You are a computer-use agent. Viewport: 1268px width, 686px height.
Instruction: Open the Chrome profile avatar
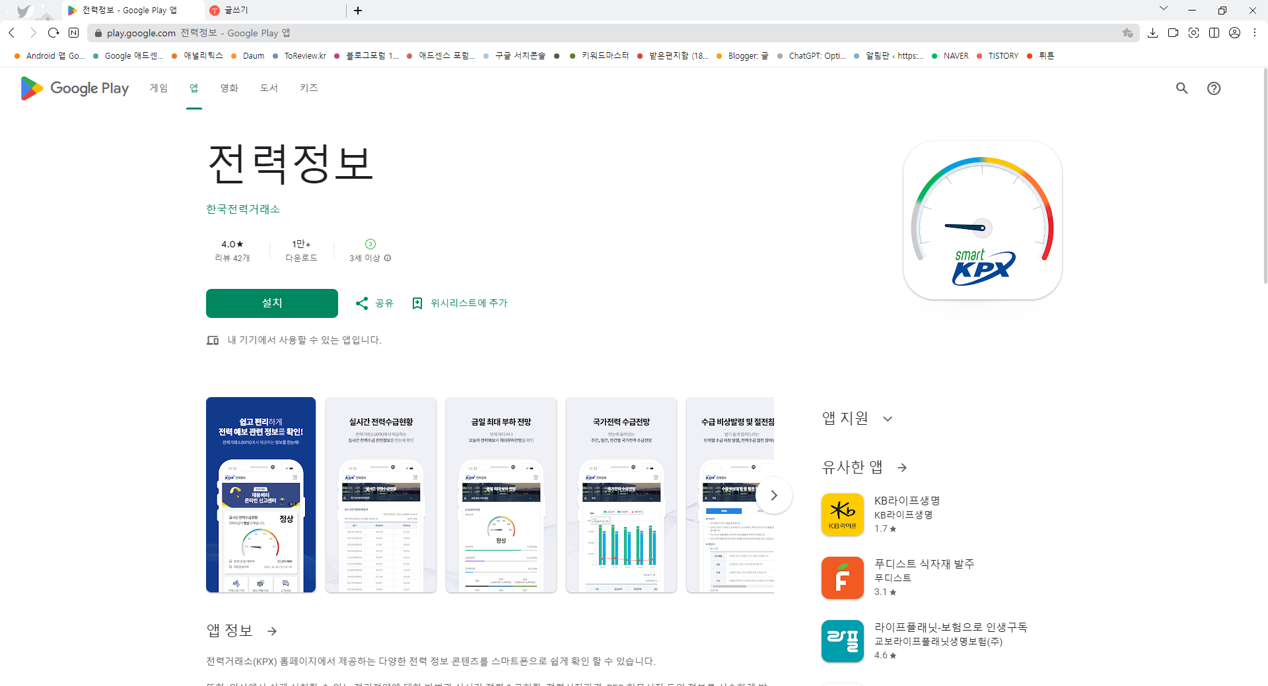tap(1235, 32)
